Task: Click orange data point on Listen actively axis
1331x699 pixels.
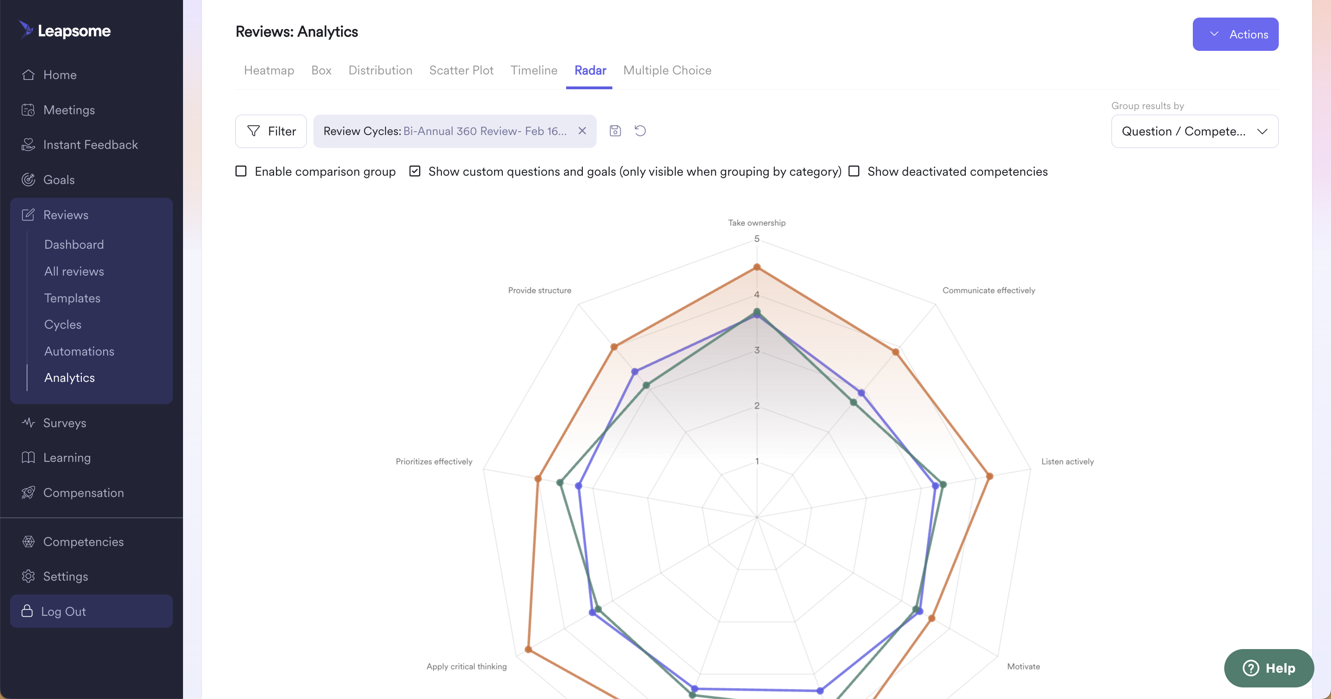Action: 989,476
